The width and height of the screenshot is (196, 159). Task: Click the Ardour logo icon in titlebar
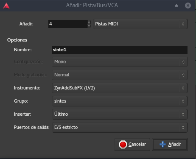point(6,6)
